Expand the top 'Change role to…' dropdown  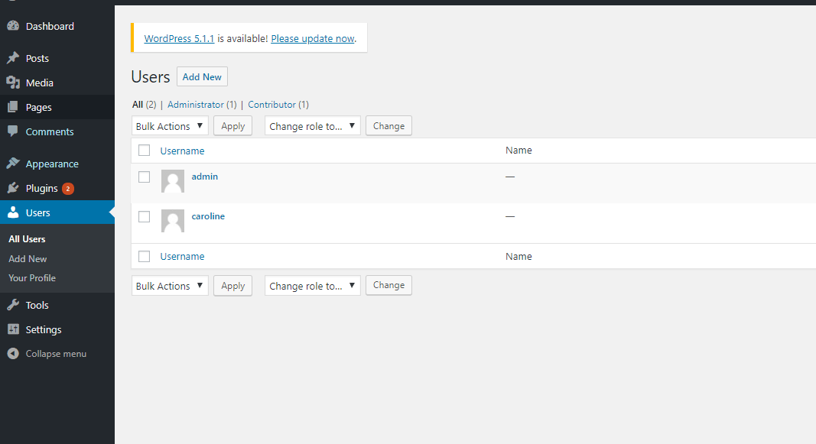312,126
